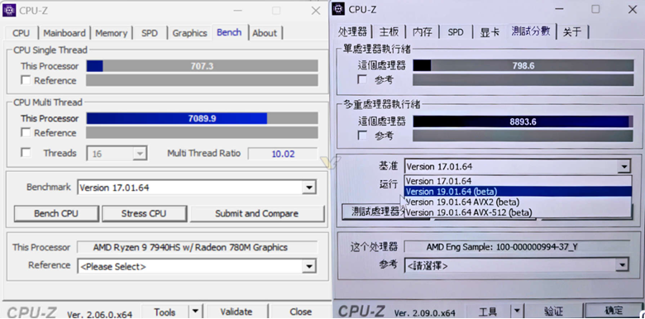Switch to the Memory tab
This screenshot has width=645, height=319.
click(x=112, y=33)
